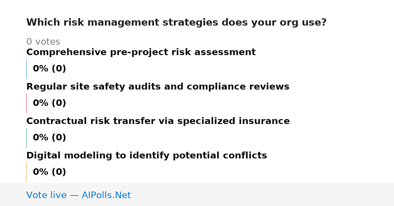The height and width of the screenshot is (206, 394).
Task: Click the '0 votes' total counter
Action: (x=43, y=42)
